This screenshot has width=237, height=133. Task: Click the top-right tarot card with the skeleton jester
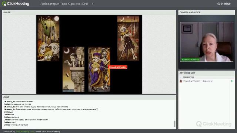click(x=128, y=38)
